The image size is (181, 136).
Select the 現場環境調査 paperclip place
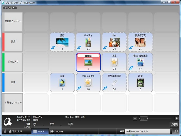114,82
